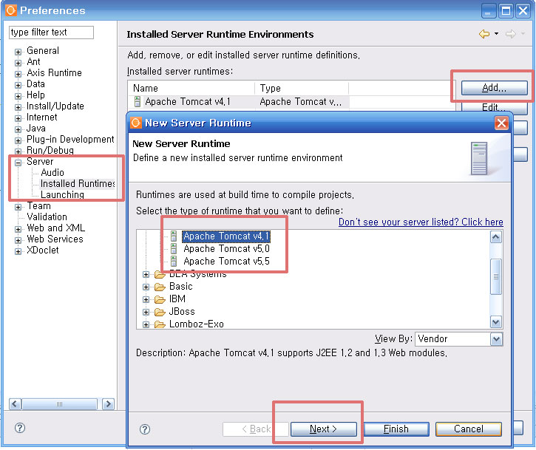Select the Install/Update preferences item

point(55,106)
